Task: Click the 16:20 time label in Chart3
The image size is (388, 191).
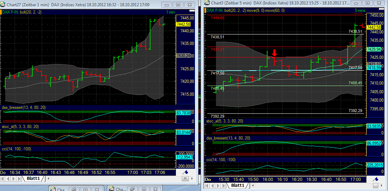Action: (297, 179)
